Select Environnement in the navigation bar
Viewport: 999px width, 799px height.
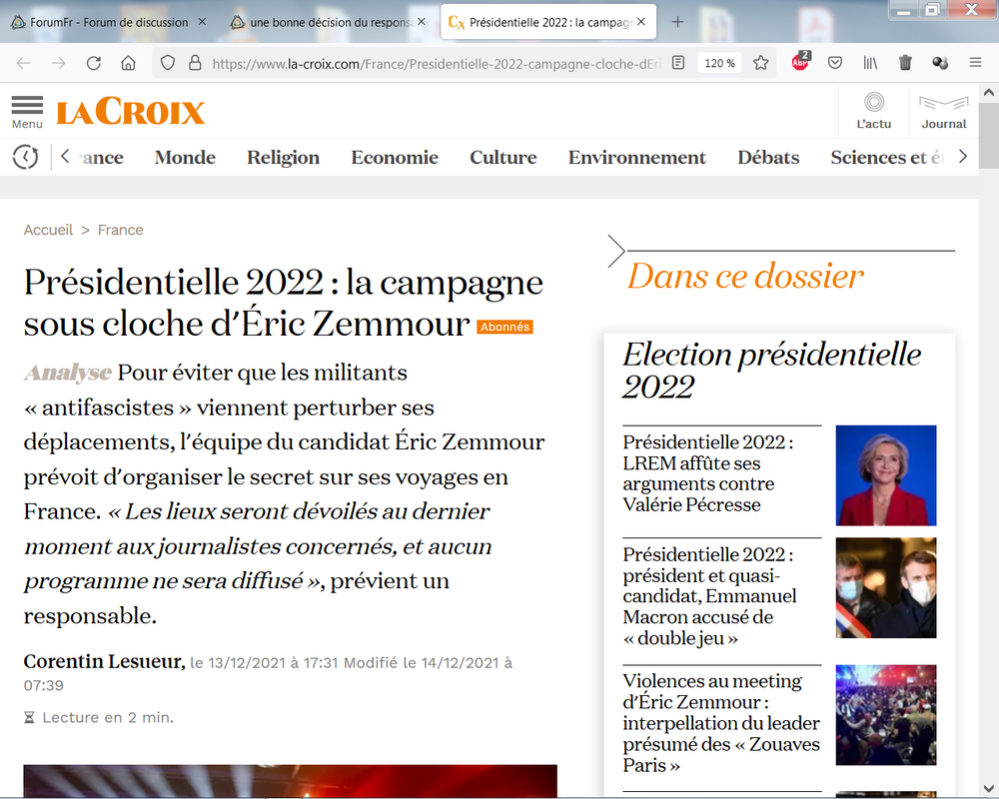636,157
